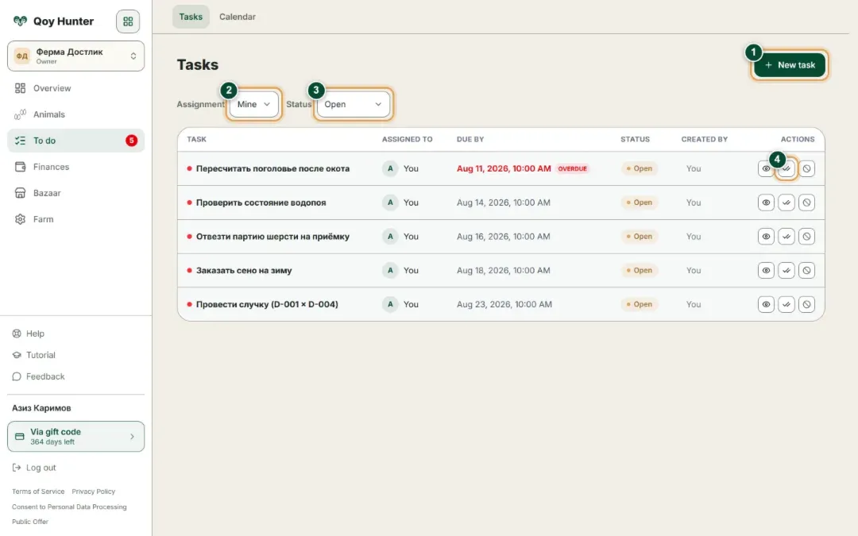
Task: Cancel the Заказать сено на зиму task
Action: click(806, 270)
